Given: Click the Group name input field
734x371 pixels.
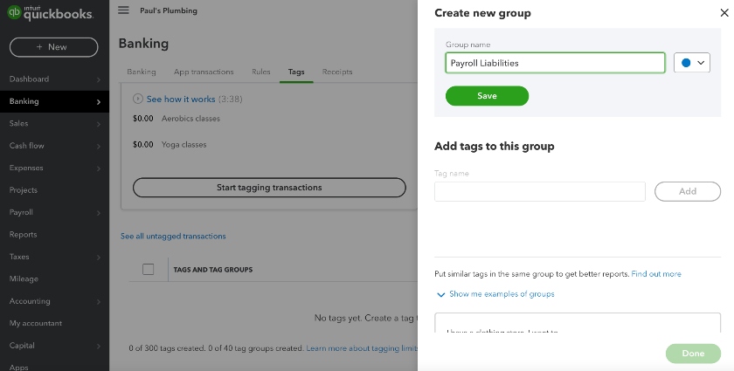Looking at the screenshot, I should click(x=555, y=63).
